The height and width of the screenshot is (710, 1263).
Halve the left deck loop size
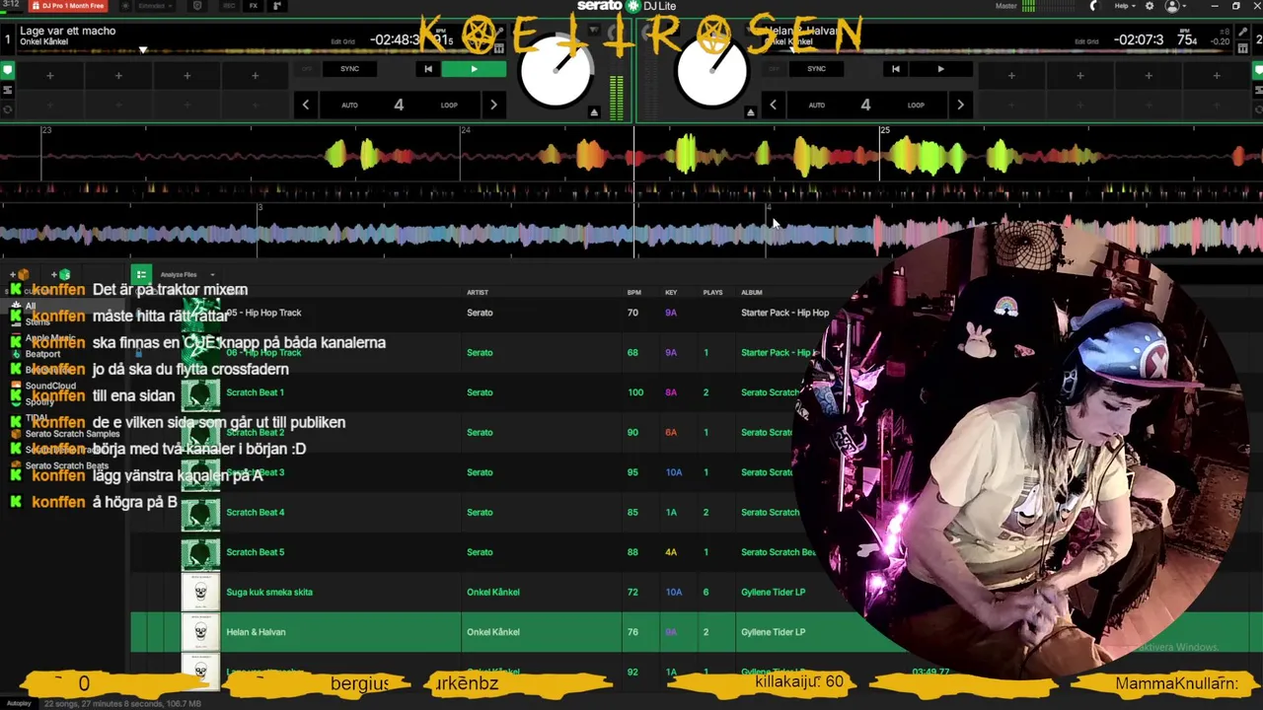(x=306, y=105)
